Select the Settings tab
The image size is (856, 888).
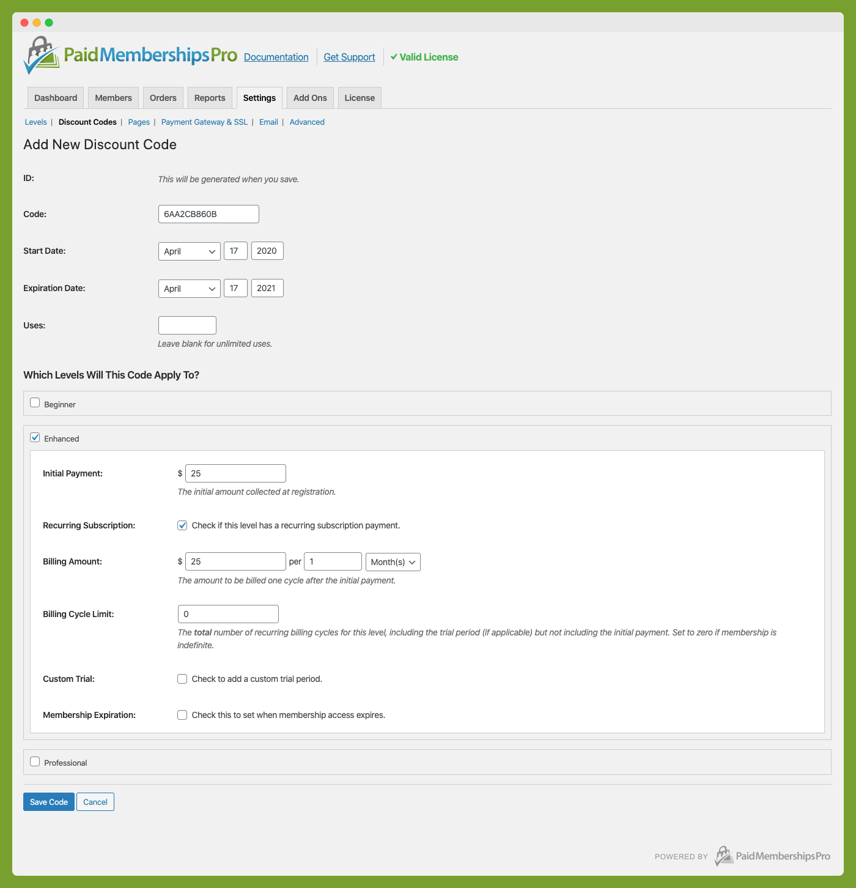coord(259,98)
